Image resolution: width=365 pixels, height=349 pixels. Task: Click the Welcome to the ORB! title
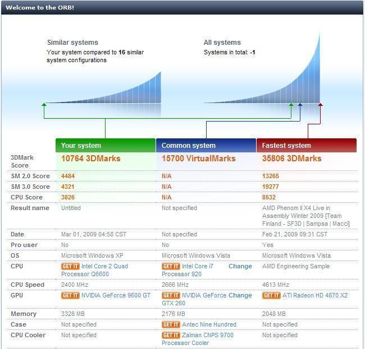click(x=40, y=7)
